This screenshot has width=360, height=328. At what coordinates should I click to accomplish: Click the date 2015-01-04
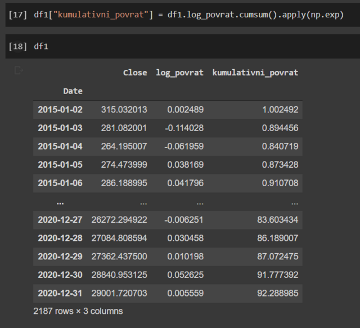pyautogui.click(x=60, y=146)
